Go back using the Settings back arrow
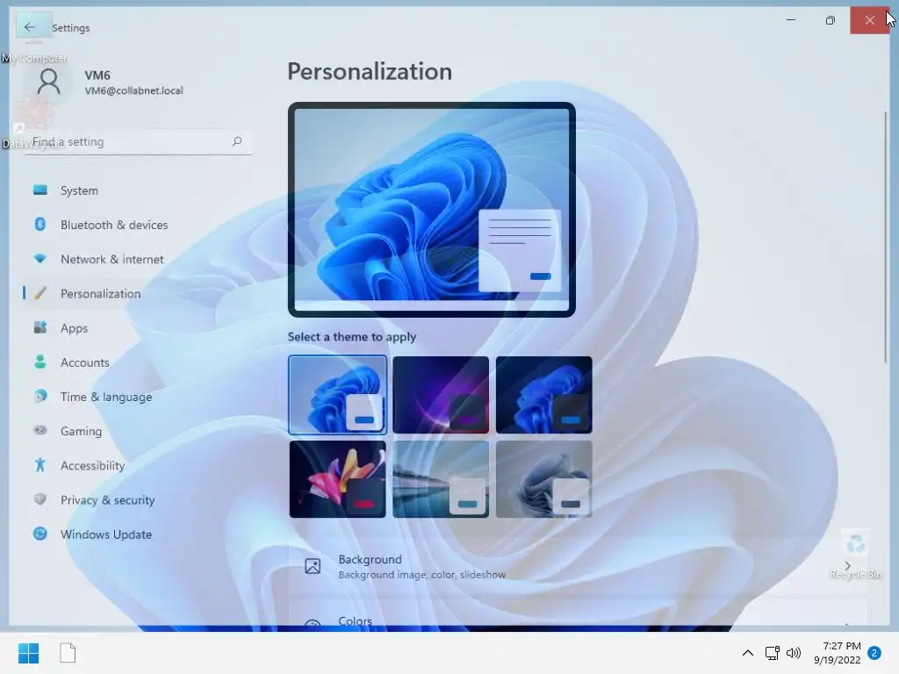 pyautogui.click(x=30, y=27)
